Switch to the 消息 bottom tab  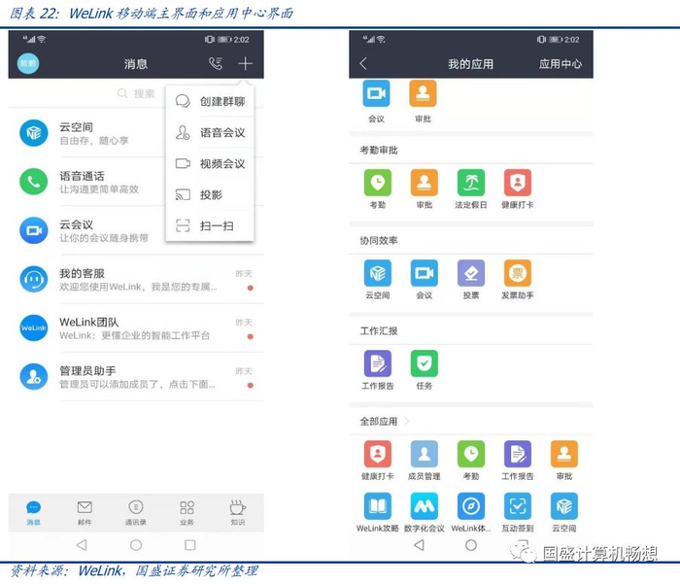pos(33,512)
